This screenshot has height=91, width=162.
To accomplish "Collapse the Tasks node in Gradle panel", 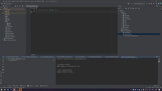I will tap(120, 12).
